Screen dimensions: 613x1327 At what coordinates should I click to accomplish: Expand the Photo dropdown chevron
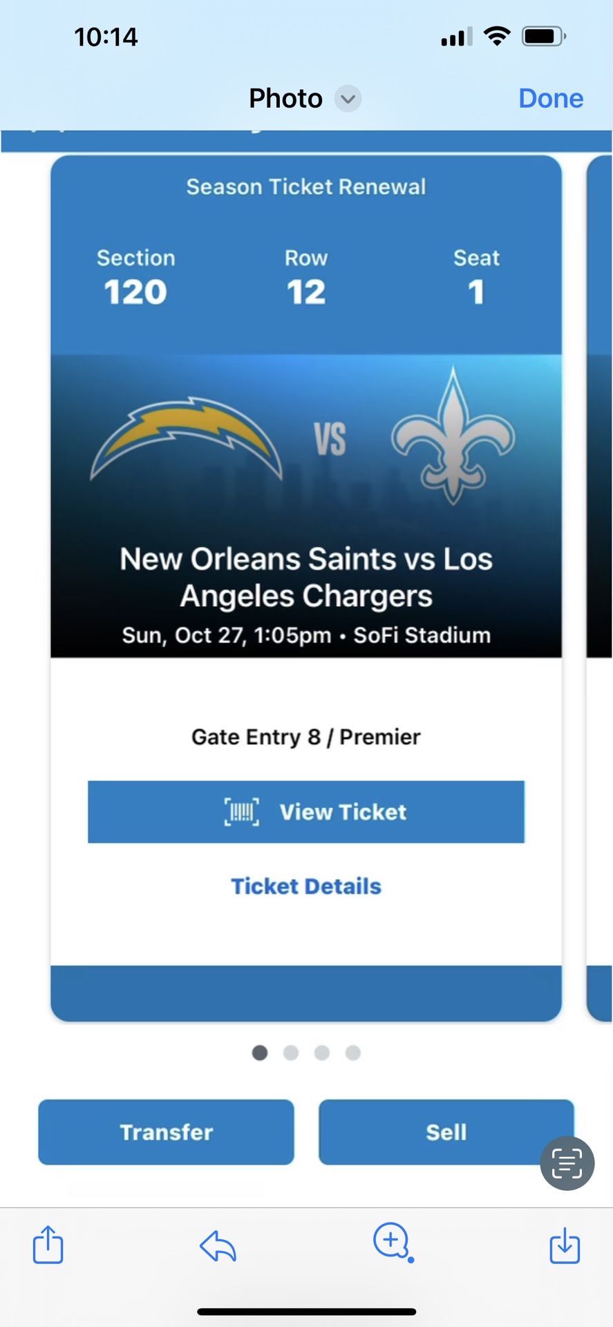click(x=348, y=99)
